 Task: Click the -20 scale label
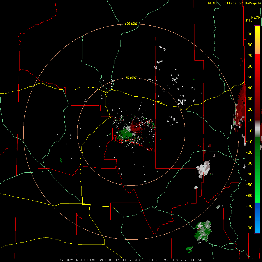[x=249, y=152]
